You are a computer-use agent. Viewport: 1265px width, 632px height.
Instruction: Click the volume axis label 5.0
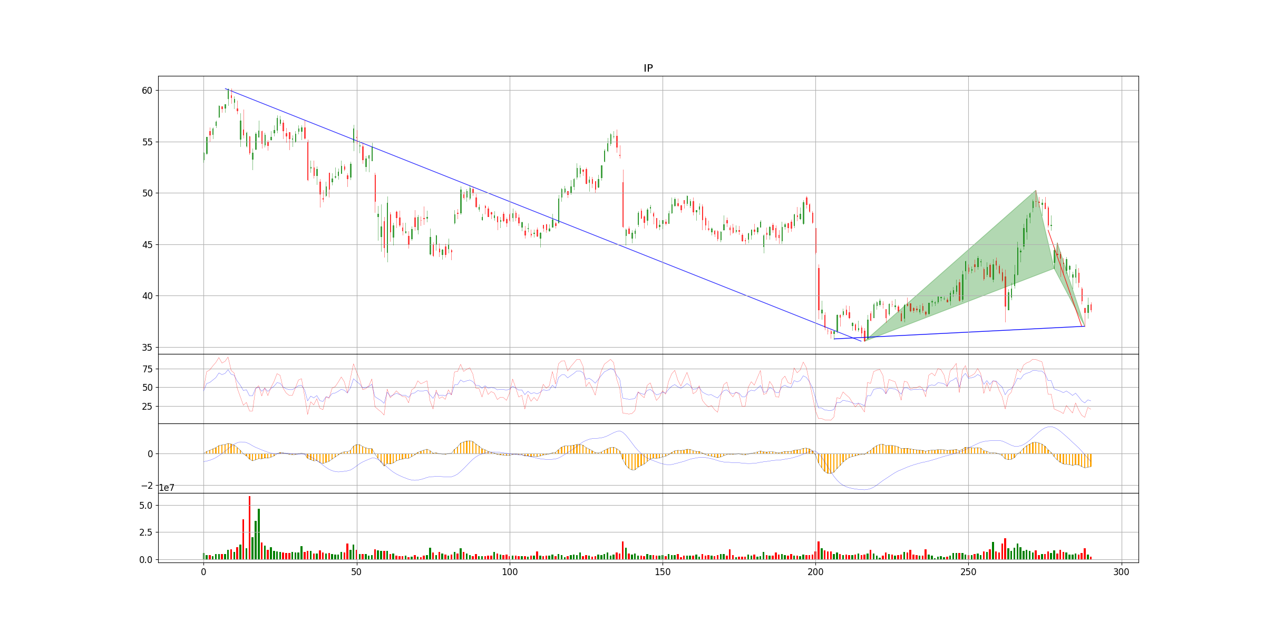(x=145, y=506)
